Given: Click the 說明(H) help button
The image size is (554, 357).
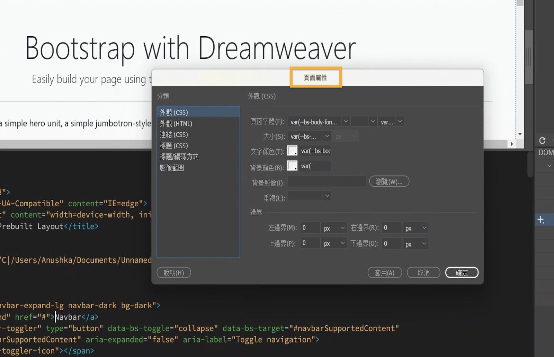Looking at the screenshot, I should click(x=174, y=273).
